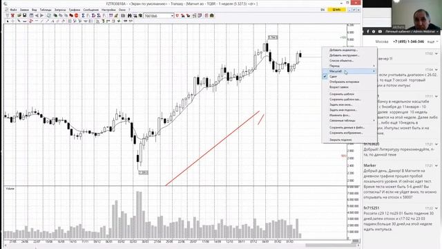The image size is (442, 249).
Task: Open the Файл menu
Action: point(13,10)
